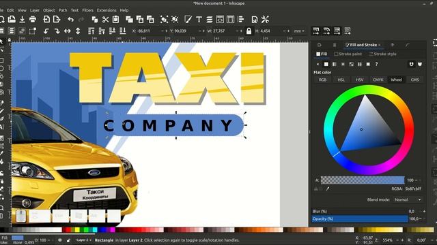Screen dimensions: 437x245
Task: Click the Cut scissors icon
Action: [x=105, y=19]
